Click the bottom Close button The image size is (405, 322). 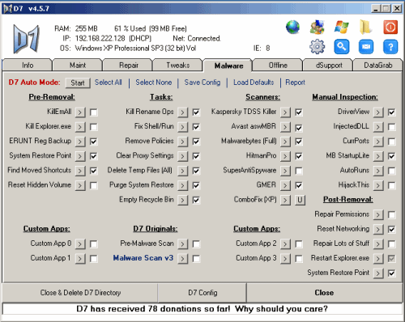tap(324, 293)
